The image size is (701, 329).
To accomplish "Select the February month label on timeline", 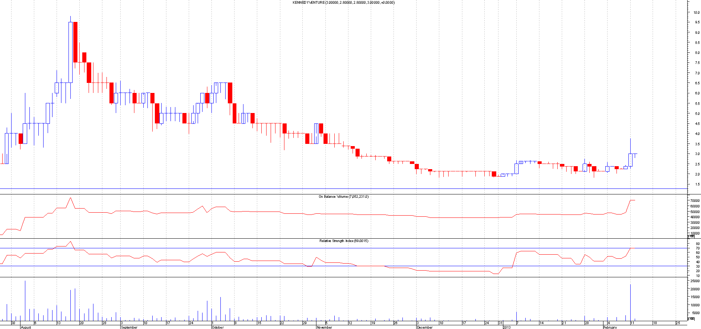I will 610,327.
